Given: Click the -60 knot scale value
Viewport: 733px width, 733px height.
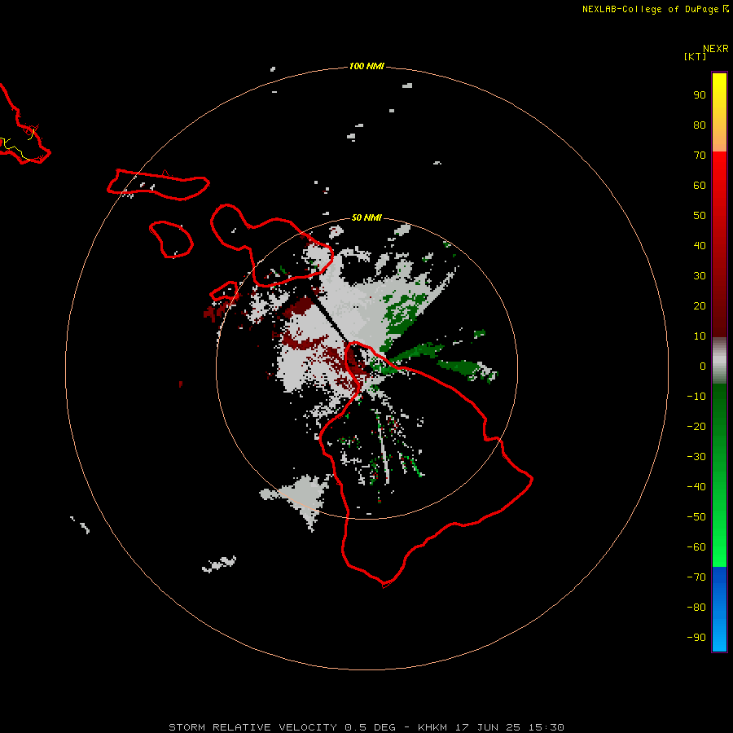Looking at the screenshot, I should [x=696, y=547].
